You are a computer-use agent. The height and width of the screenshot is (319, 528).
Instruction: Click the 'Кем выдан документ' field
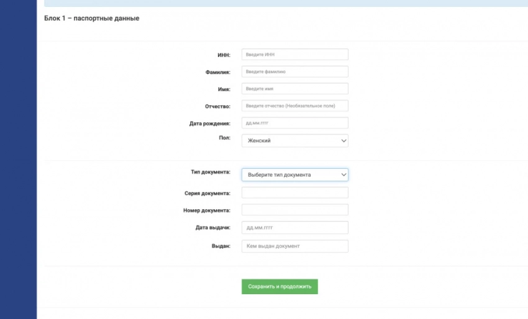tap(294, 246)
